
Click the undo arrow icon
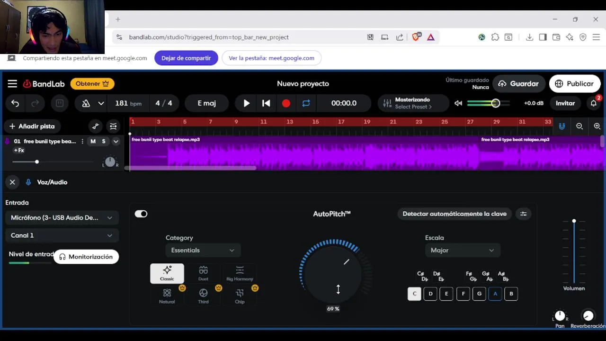pyautogui.click(x=15, y=103)
